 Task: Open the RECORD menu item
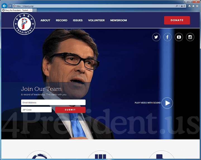point(61,20)
